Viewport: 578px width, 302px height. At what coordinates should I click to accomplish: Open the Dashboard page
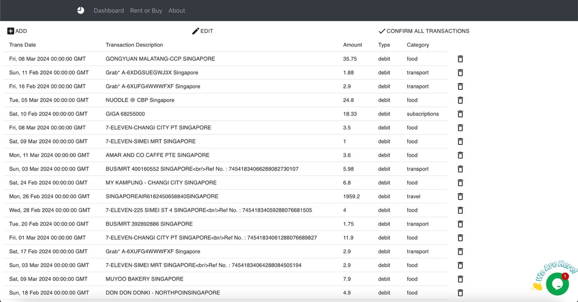[109, 10]
